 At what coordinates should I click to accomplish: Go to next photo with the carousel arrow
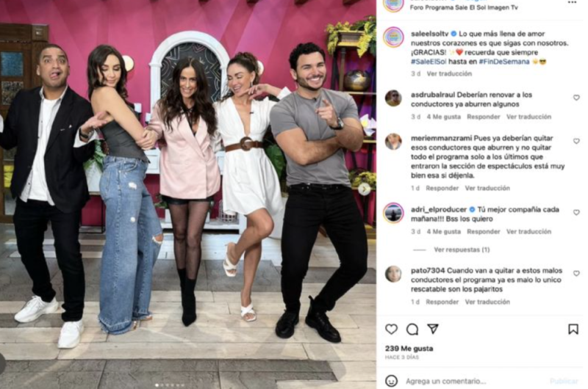point(364,189)
